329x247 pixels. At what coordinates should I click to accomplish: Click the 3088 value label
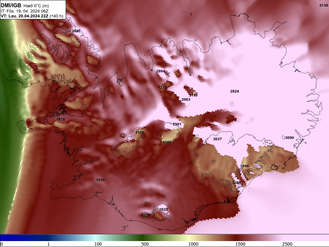pyautogui.click(x=237, y=183)
